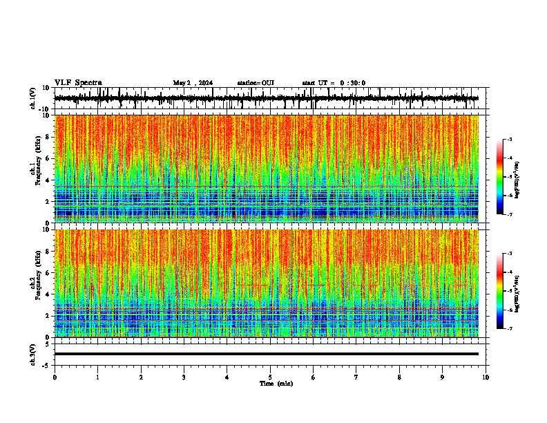Click the "VLF Spectra" plot title
Viewport: 547px width, 423px height.
click(78, 83)
